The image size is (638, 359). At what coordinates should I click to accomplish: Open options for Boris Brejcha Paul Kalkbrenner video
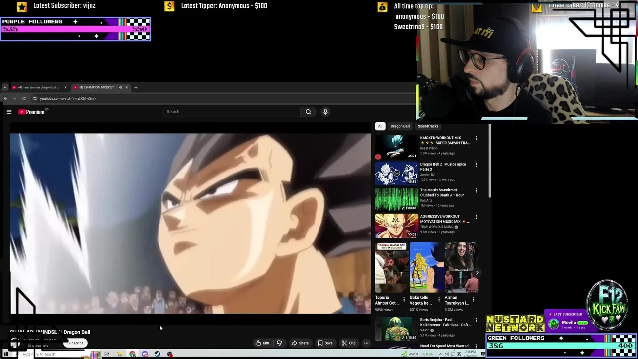[x=476, y=320]
